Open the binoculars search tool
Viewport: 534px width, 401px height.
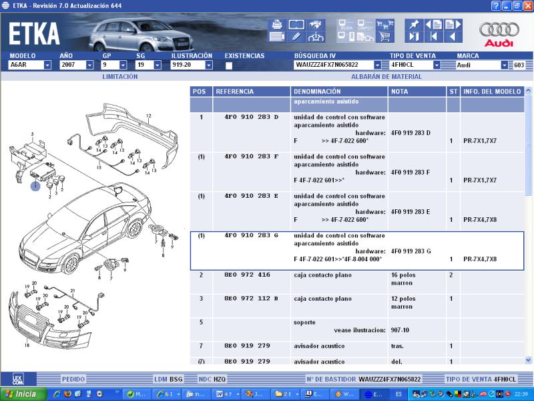pos(316,25)
